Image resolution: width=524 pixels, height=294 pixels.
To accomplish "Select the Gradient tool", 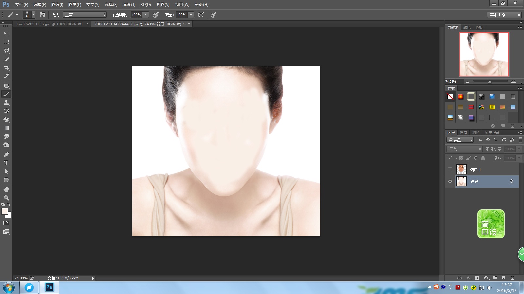I will click(x=6, y=128).
